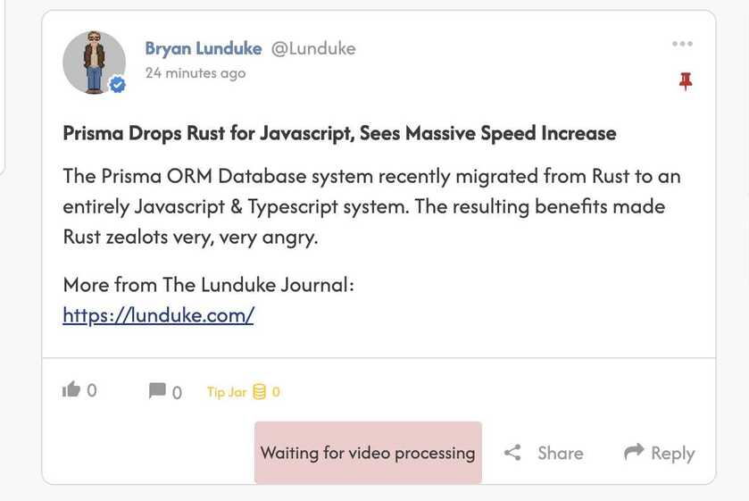Click the 'Waiting for video processing' banner
The width and height of the screenshot is (749, 501).
(368, 453)
